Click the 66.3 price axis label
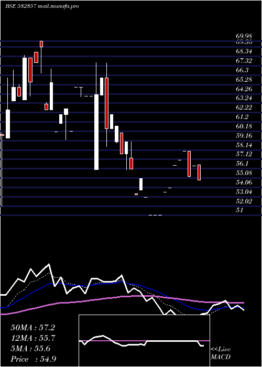The image size is (262, 367). [x=242, y=70]
